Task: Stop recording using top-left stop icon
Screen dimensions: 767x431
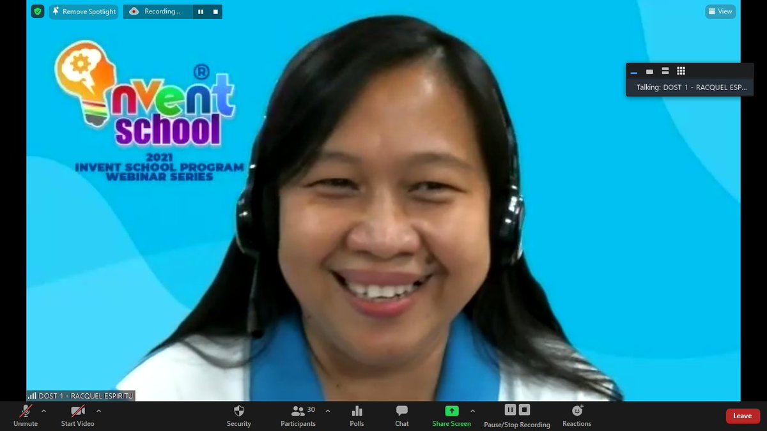Action: [x=216, y=11]
